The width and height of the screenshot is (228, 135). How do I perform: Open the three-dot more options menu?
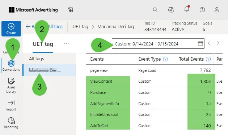66,43
